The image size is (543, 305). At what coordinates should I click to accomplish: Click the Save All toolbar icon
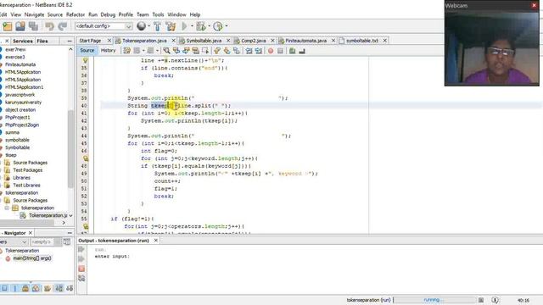tap(33, 26)
